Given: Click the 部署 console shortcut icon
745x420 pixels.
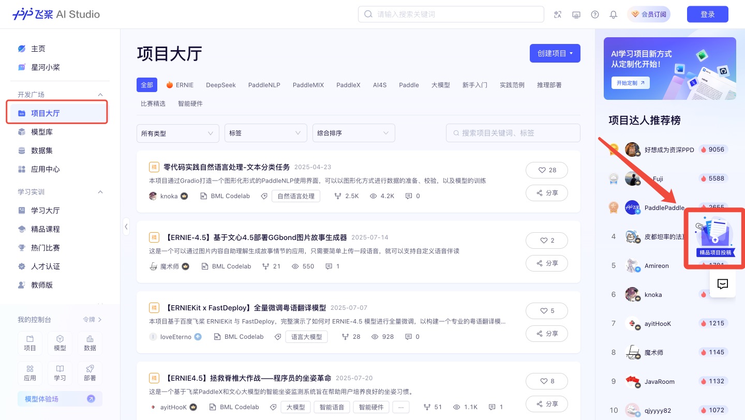Looking at the screenshot, I should pos(90,373).
